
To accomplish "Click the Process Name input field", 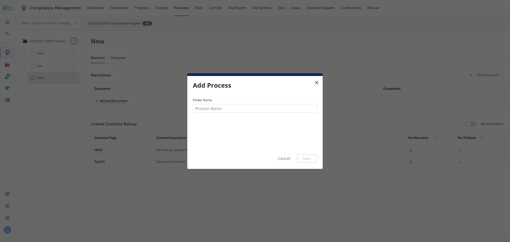I will click(x=255, y=108).
